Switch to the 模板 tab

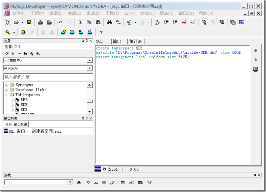9,125
